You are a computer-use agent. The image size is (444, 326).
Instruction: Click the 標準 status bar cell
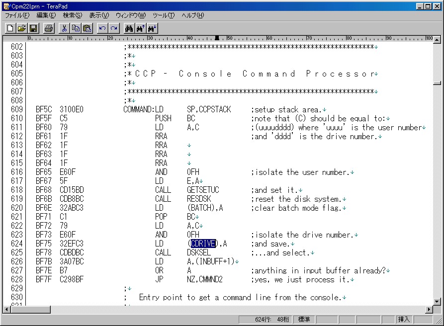[x=304, y=320]
